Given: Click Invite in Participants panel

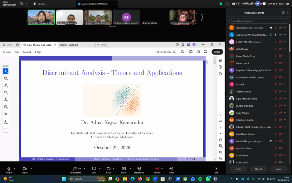Looking at the screenshot, I should point(238,169).
